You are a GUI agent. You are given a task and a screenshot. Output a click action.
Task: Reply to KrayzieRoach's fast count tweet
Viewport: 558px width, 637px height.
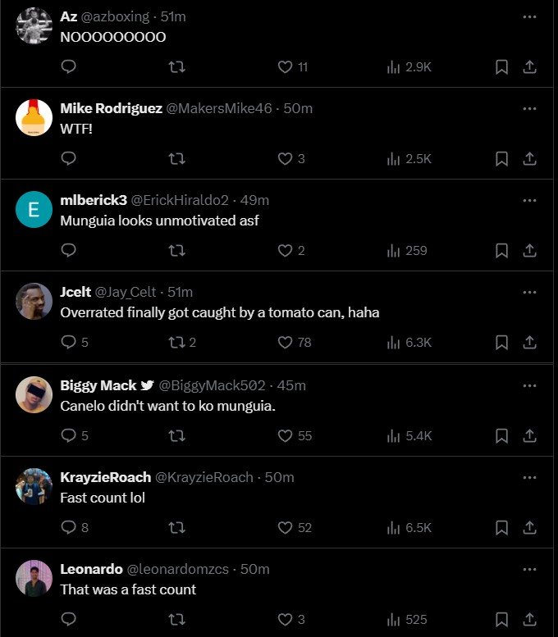[69, 527]
